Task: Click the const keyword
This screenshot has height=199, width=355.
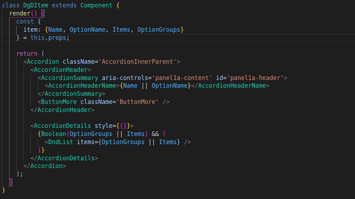Action: 25,21
